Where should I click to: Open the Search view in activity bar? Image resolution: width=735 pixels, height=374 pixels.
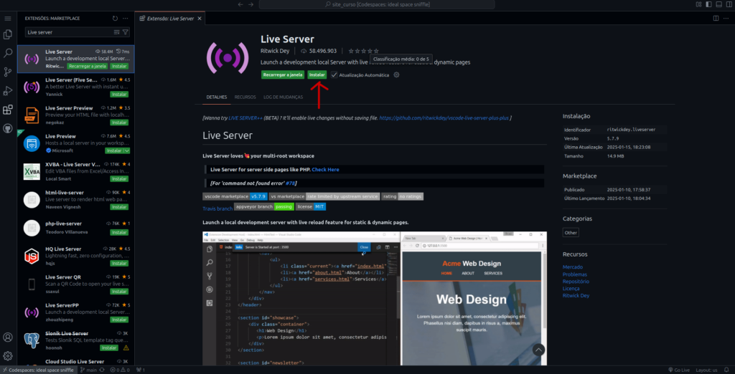point(7,53)
